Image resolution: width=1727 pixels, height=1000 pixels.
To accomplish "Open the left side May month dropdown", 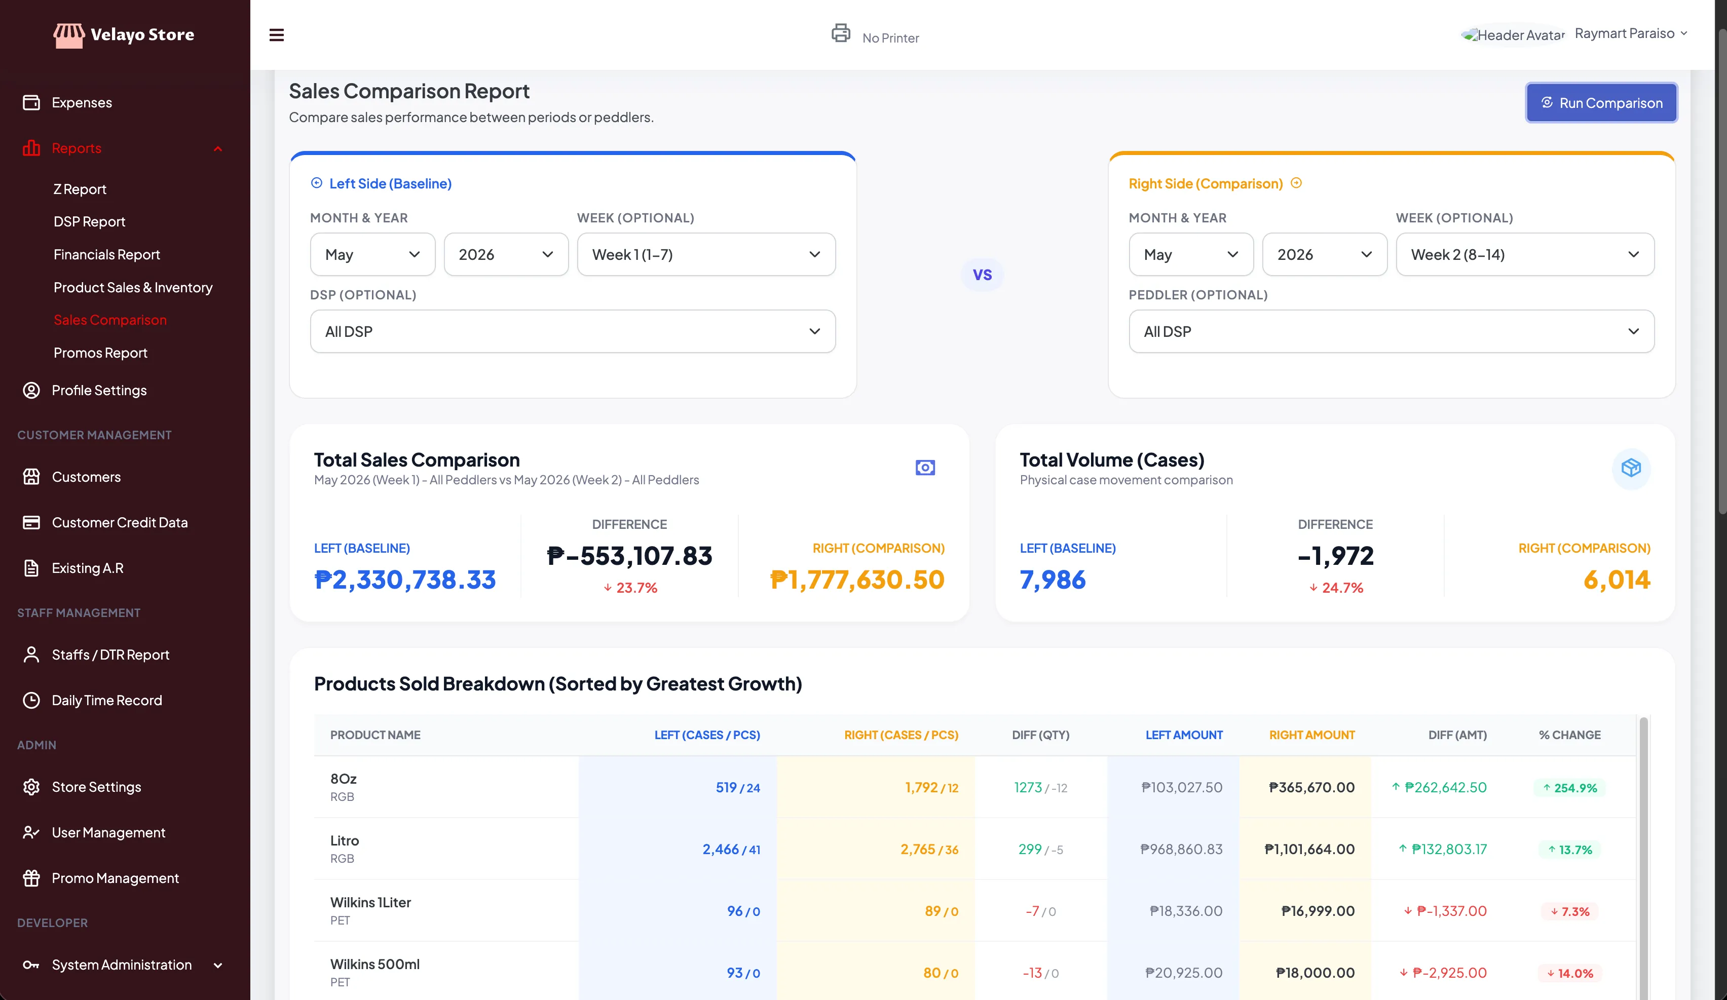I will pos(373,255).
